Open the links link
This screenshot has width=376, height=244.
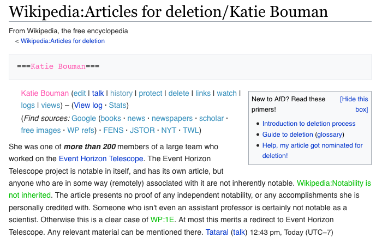(x=203, y=93)
